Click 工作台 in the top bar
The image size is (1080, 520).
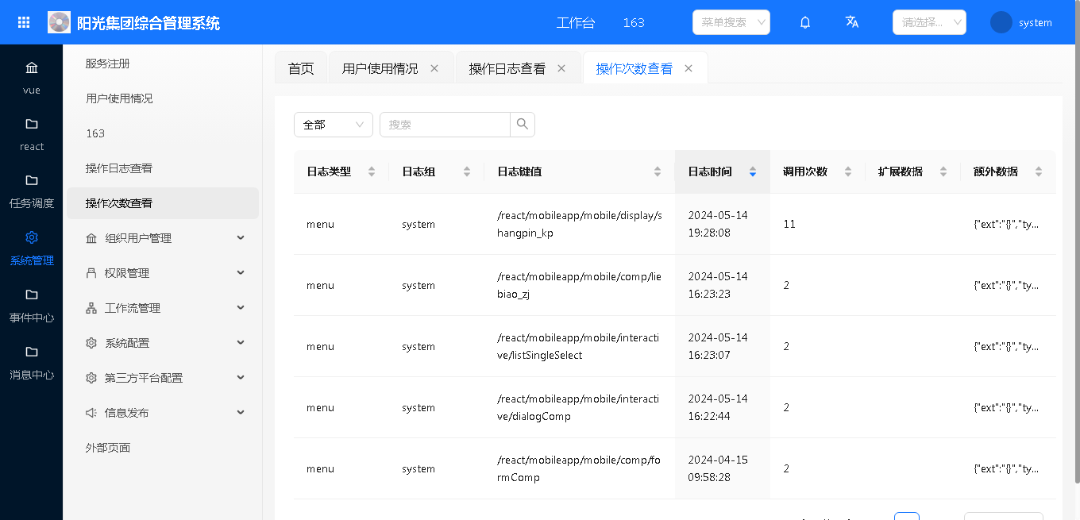tap(576, 22)
